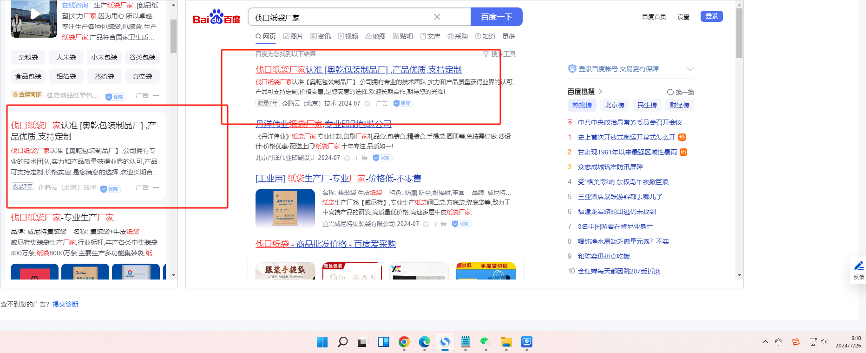
Task: Open Google Chrome from the taskbar
Action: click(404, 342)
